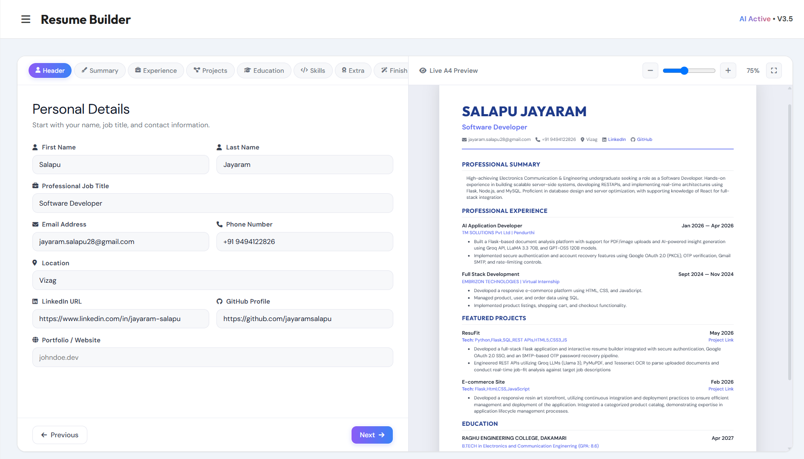Open the Extra tab
Screen dimensions: 804x459
coord(353,71)
